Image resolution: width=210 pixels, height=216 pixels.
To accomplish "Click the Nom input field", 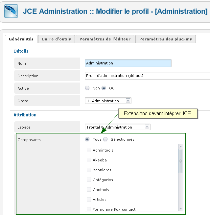I will point(128,63).
